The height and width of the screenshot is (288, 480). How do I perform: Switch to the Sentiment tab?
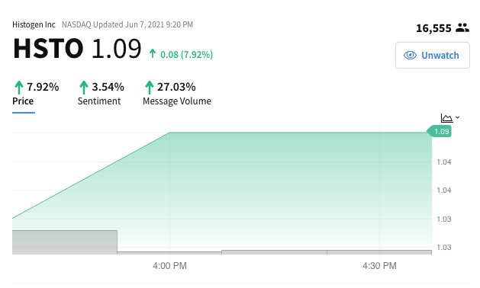point(99,101)
